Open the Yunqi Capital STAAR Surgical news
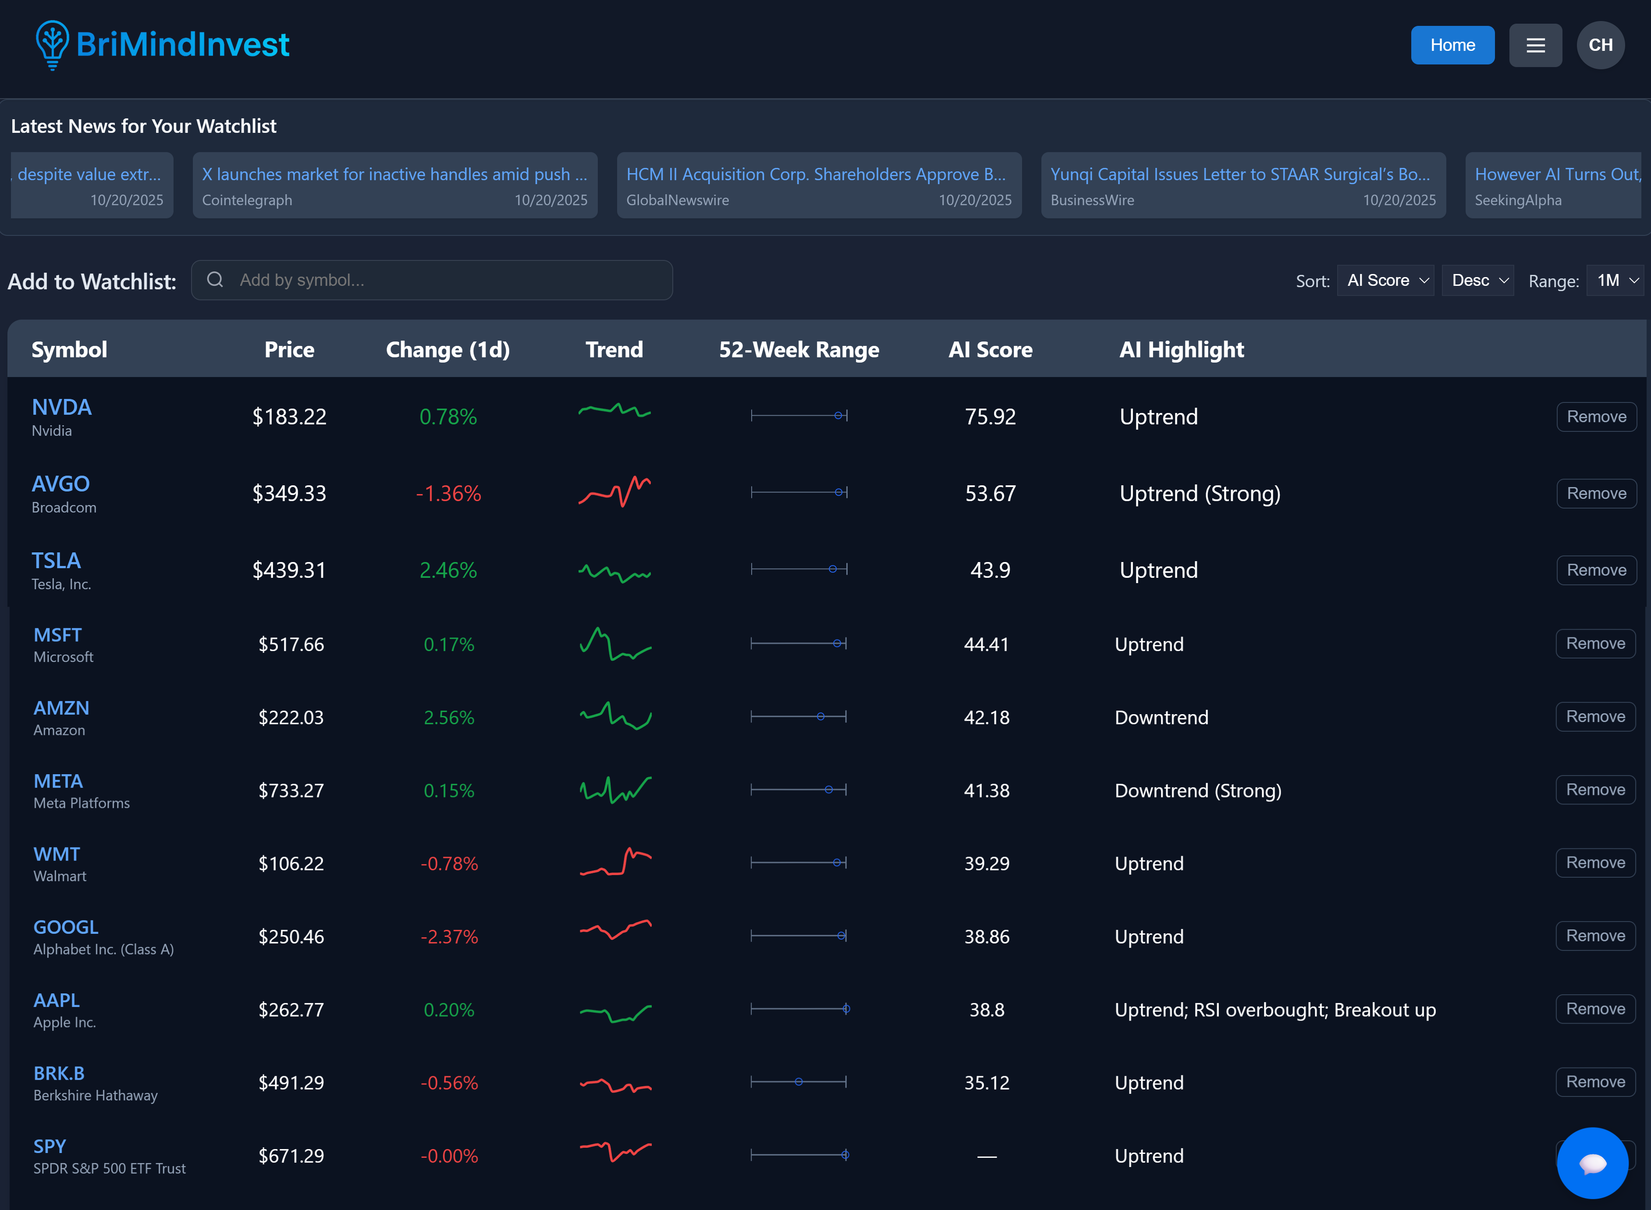The width and height of the screenshot is (1651, 1210). 1243,185
